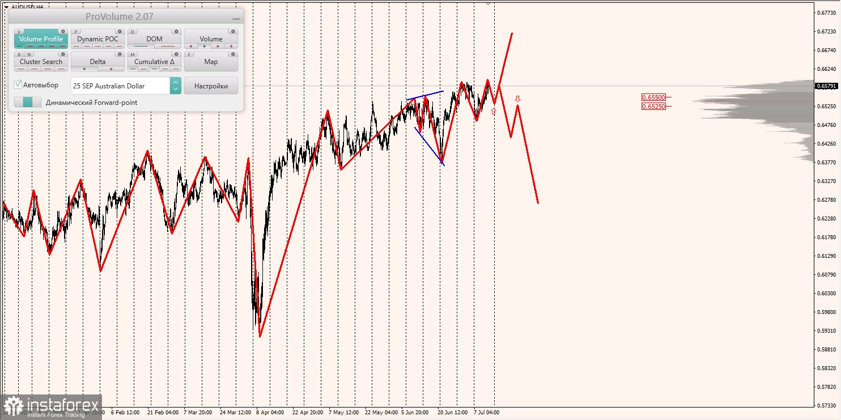Click the current price label 0.65791
Screen dimensions: 841x420
pos(826,86)
